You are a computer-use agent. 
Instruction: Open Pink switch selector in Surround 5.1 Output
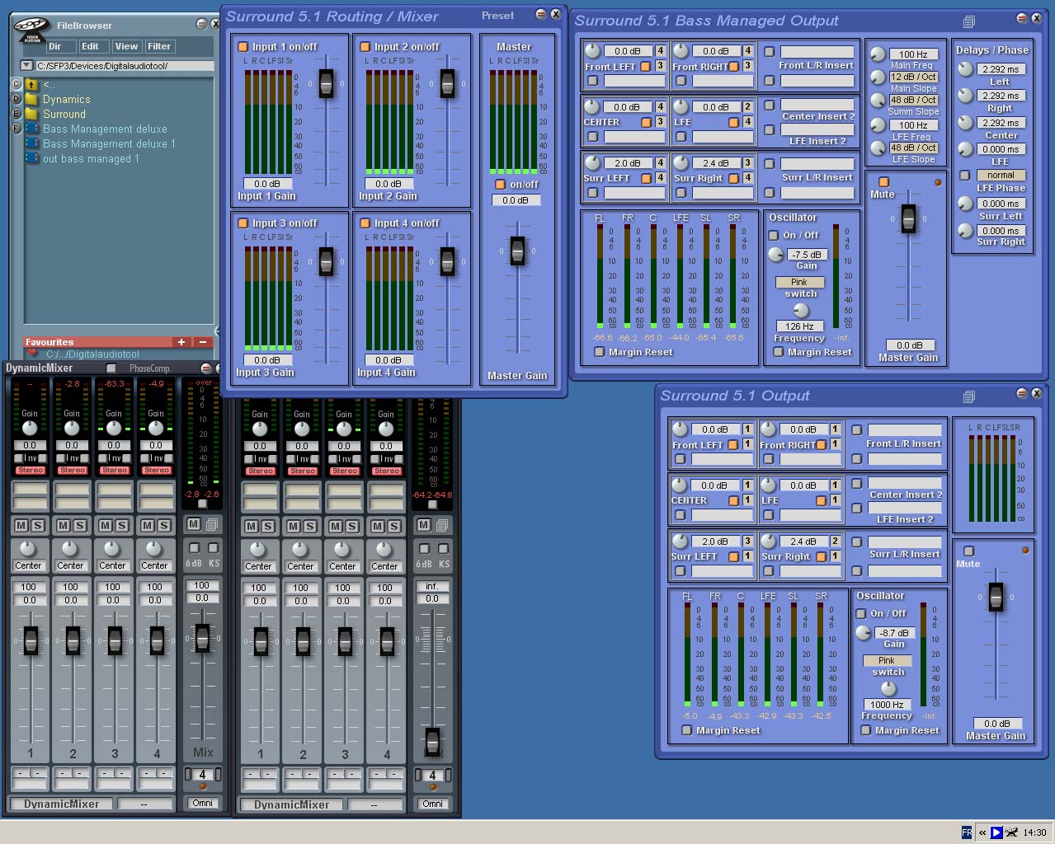(887, 660)
